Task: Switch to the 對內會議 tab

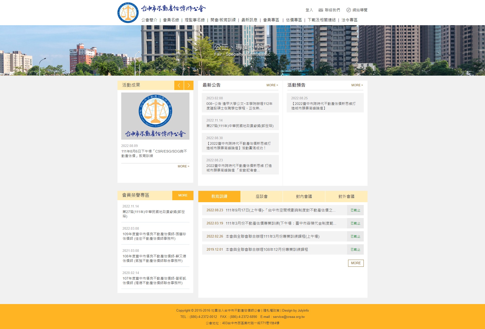Action: pos(304,196)
